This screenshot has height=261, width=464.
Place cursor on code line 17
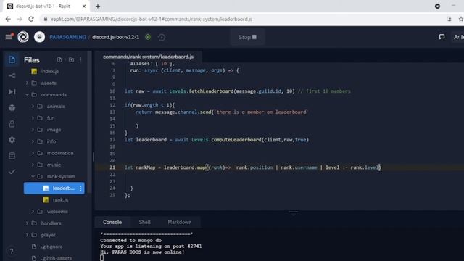pos(217,140)
